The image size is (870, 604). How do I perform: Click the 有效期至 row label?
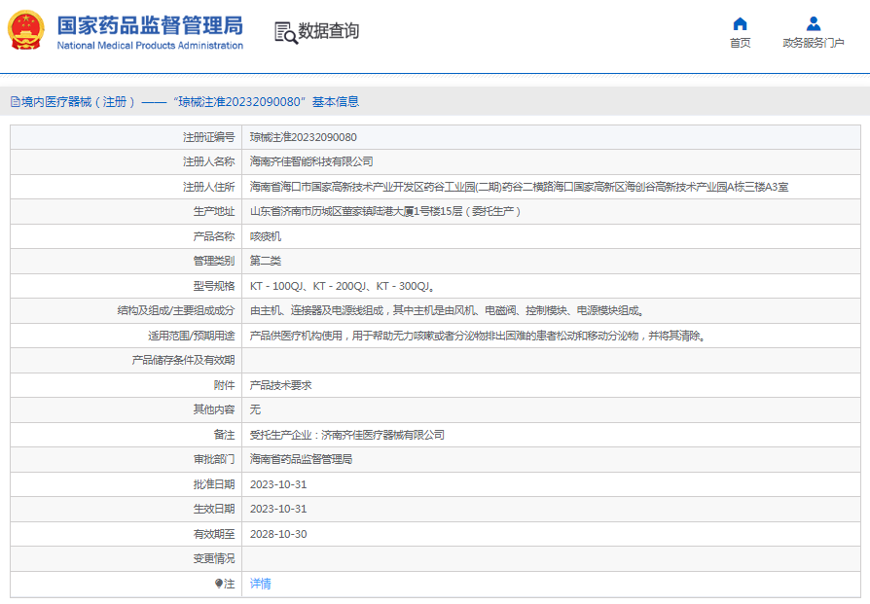click(x=214, y=534)
